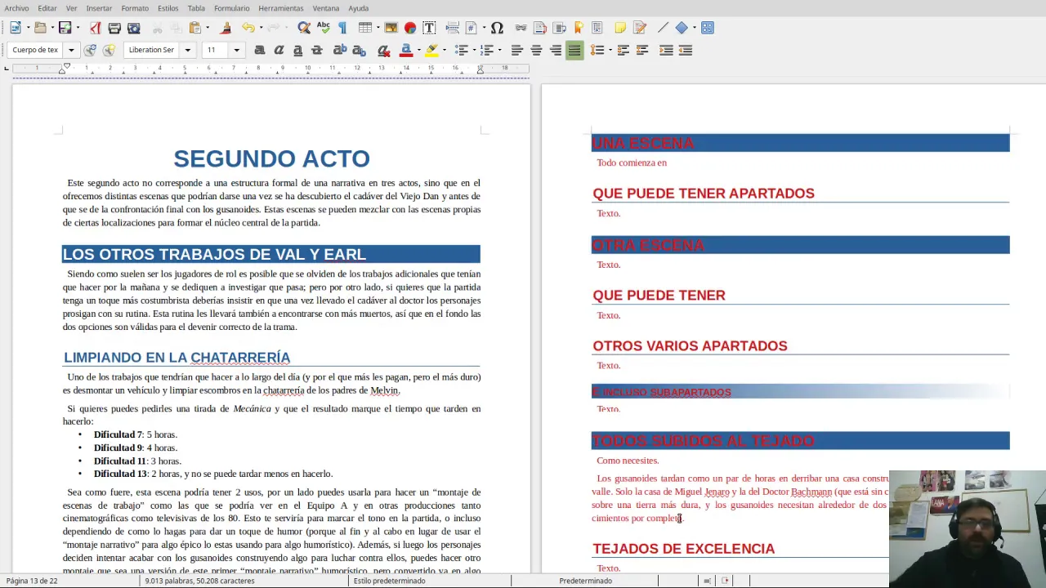Click the word count in status bar
Viewport: 1046px width, 588px height.
199,581
